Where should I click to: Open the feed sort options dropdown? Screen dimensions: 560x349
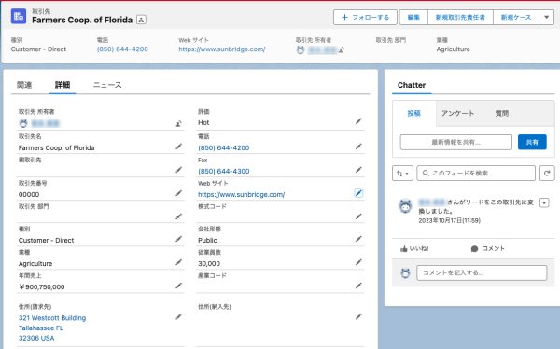pos(402,174)
